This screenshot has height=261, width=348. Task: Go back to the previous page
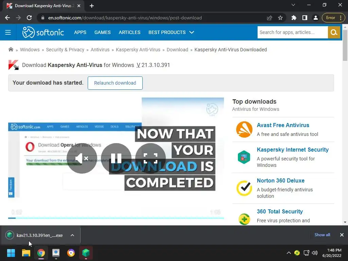(7, 18)
